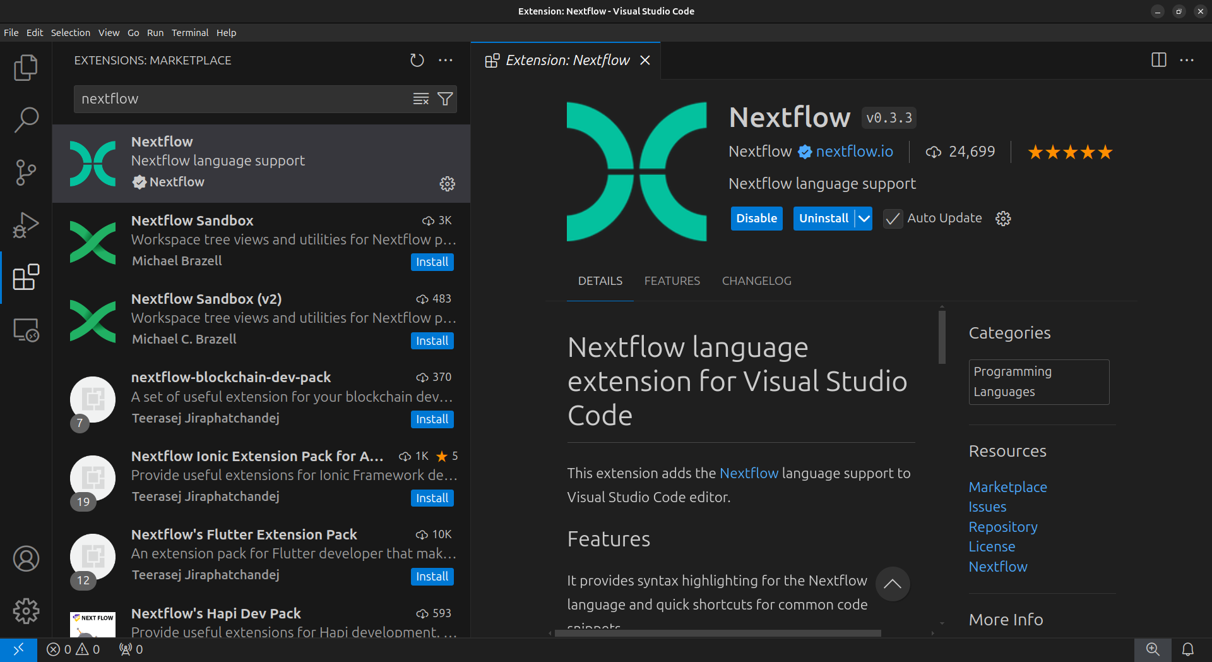Open the Source Control view
Viewport: 1212px width, 662px height.
tap(26, 172)
